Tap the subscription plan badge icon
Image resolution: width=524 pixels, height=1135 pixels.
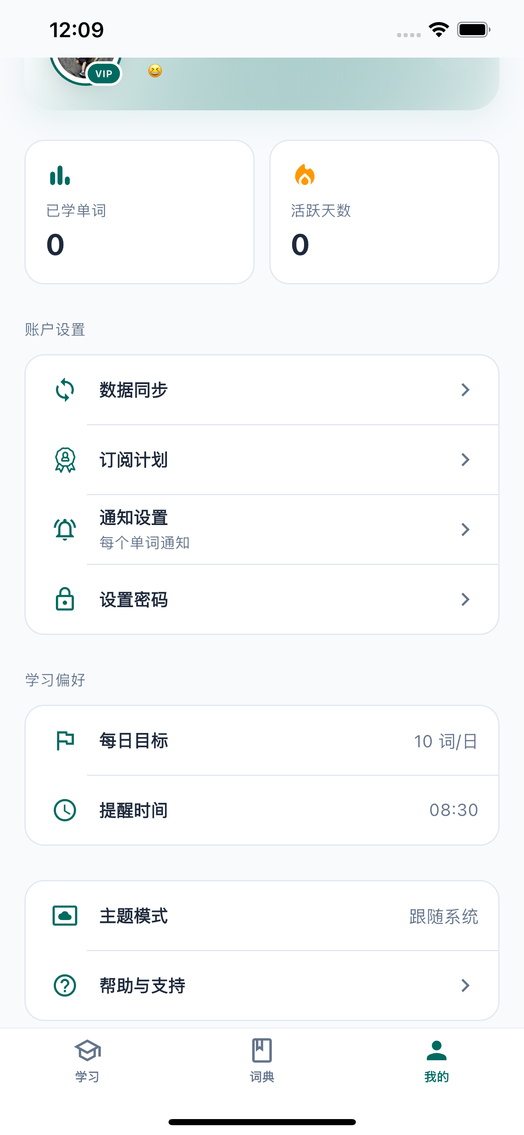click(64, 460)
